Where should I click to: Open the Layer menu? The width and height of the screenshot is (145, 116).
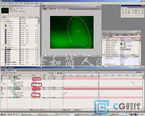pos(17,3)
